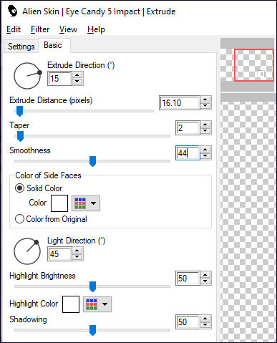This screenshot has height=343, width=277.
Task: Open side face color grid palette icon
Action: click(x=80, y=203)
